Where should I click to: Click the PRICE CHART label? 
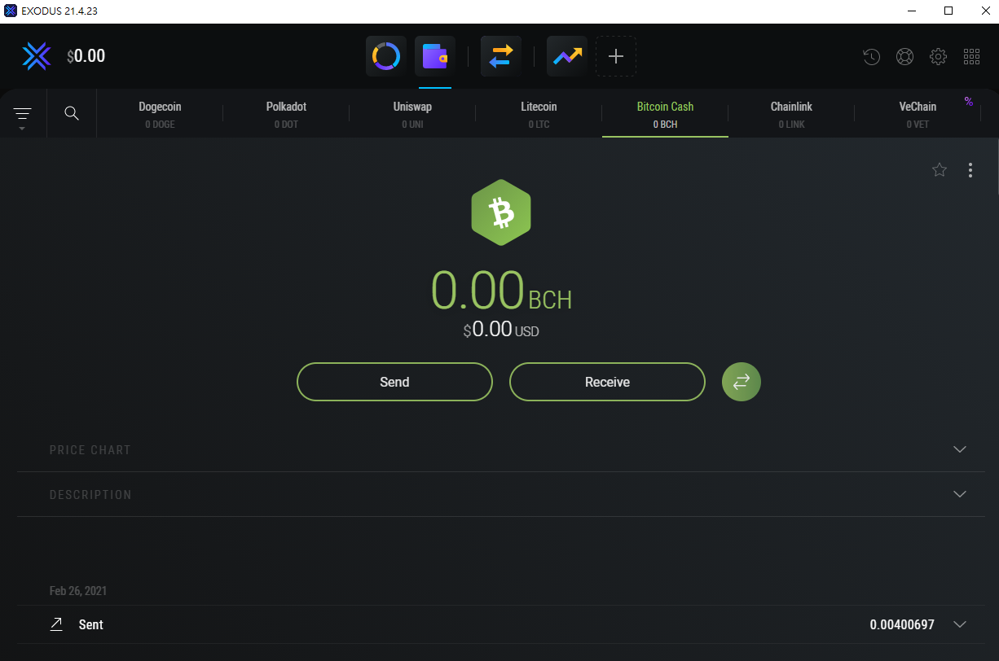(90, 450)
